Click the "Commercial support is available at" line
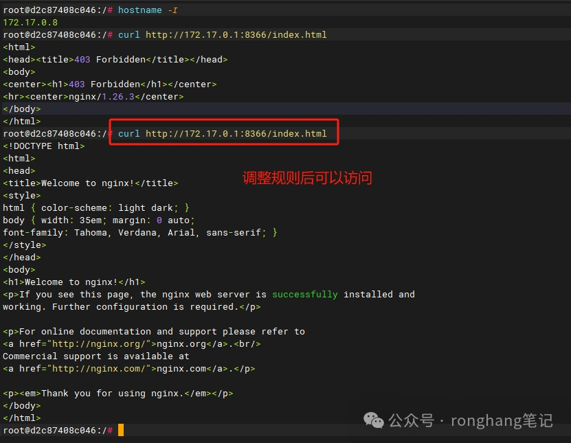This screenshot has width=571, height=443. [x=96, y=356]
